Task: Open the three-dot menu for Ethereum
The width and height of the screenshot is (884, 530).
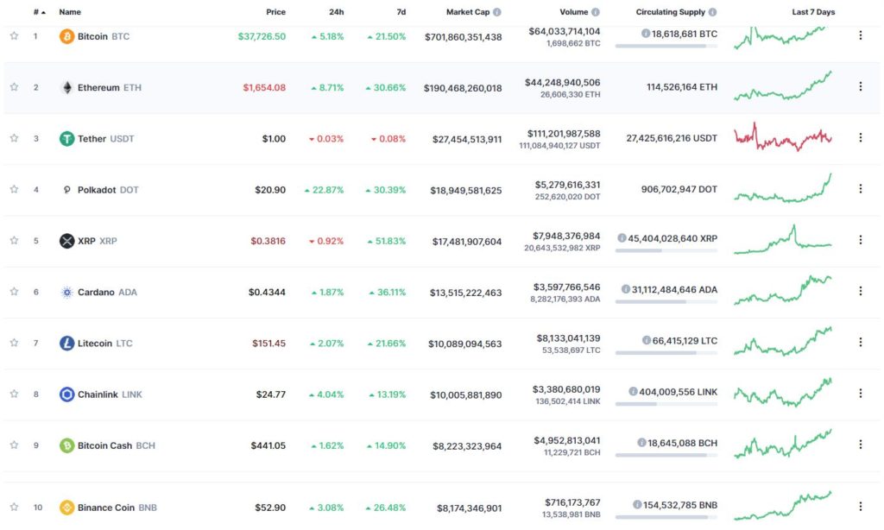Action: coord(861,86)
